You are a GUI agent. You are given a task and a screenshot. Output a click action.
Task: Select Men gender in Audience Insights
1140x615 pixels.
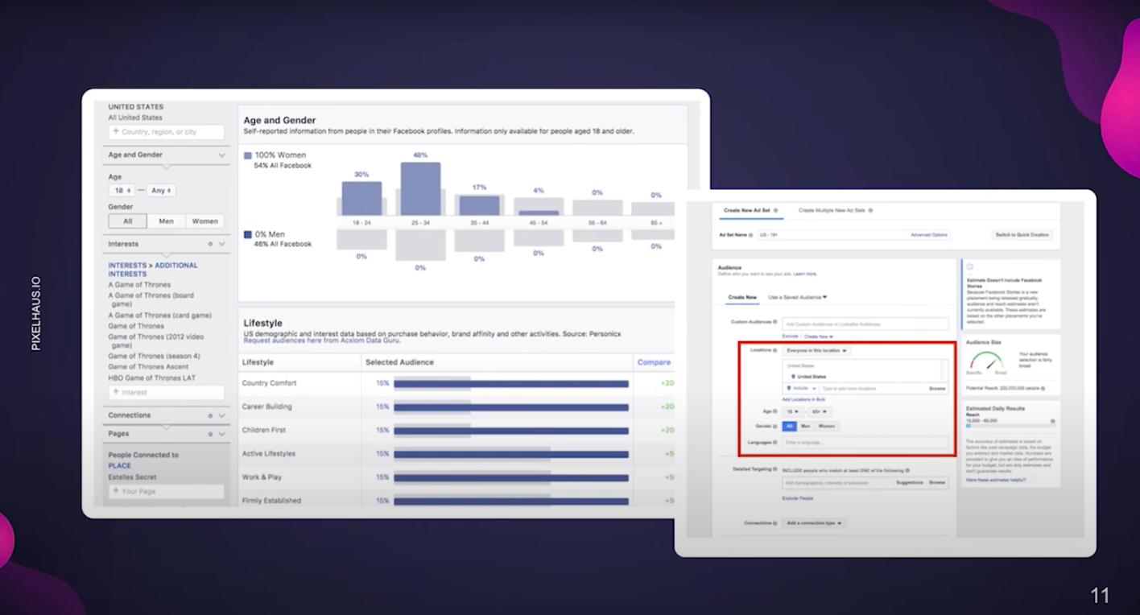point(166,221)
